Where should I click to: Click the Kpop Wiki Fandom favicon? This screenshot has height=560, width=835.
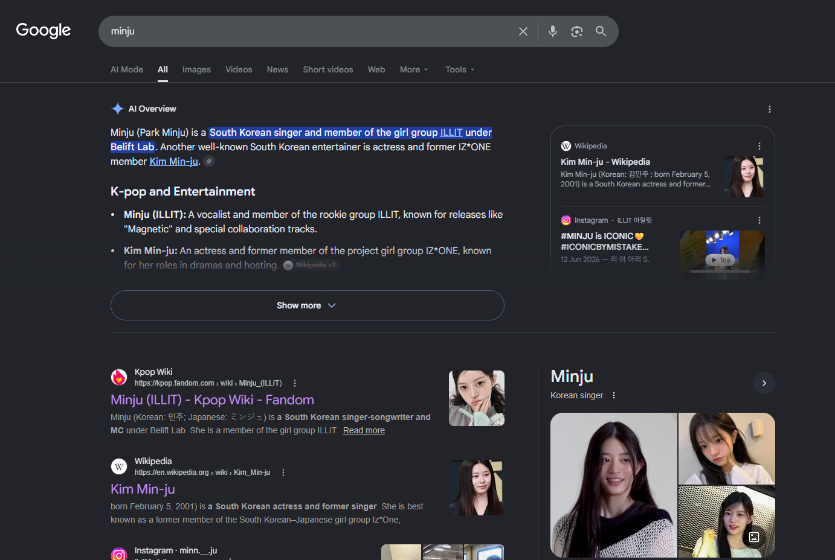coord(119,377)
